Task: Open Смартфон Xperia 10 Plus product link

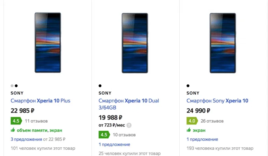Action: (41, 101)
